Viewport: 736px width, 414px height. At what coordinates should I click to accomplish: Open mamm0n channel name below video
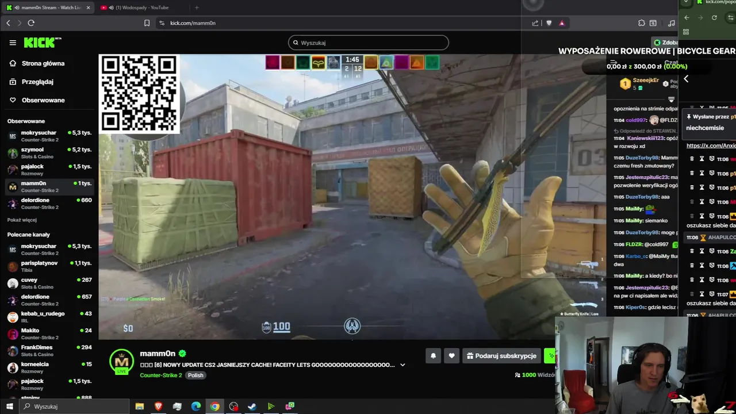tap(158, 354)
